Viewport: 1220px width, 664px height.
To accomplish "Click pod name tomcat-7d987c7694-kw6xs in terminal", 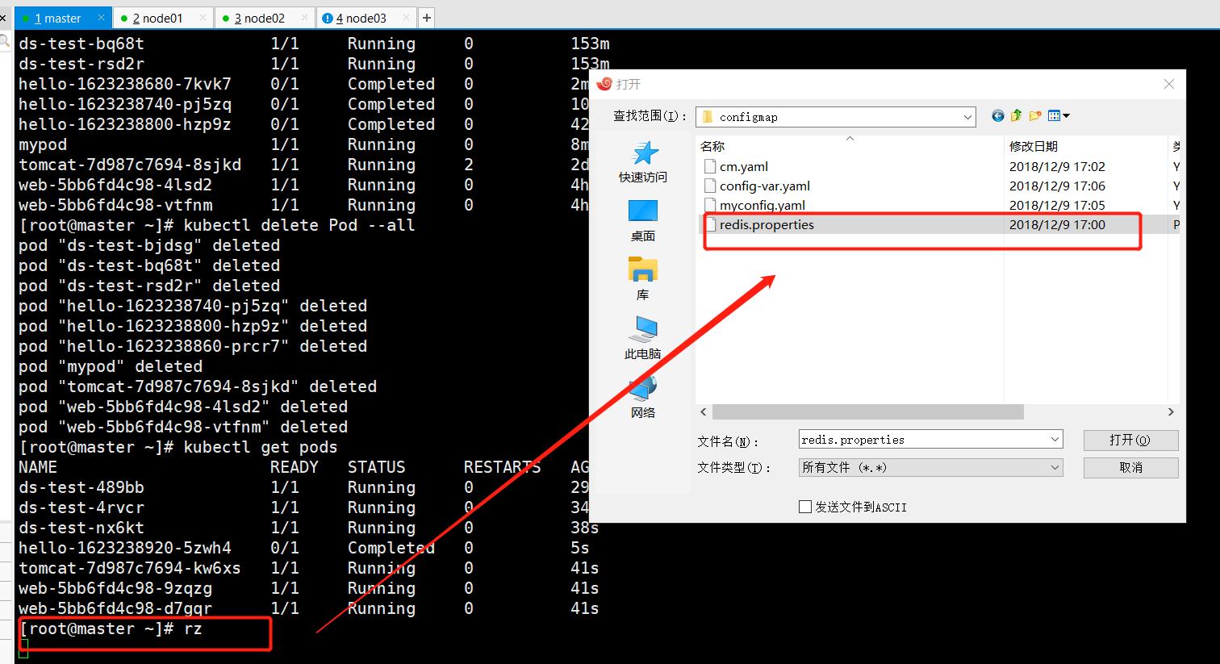I will (130, 568).
